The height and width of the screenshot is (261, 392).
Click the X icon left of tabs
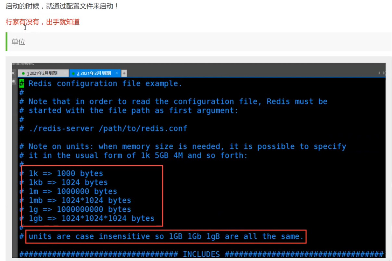pos(14,73)
